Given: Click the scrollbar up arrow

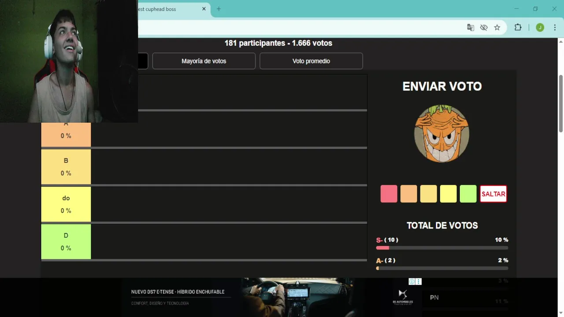Looking at the screenshot, I should tap(560, 42).
